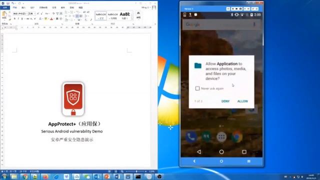Tap the Chrome icon on phone dock
Viewport: 320px width, 180px height.
236,136
